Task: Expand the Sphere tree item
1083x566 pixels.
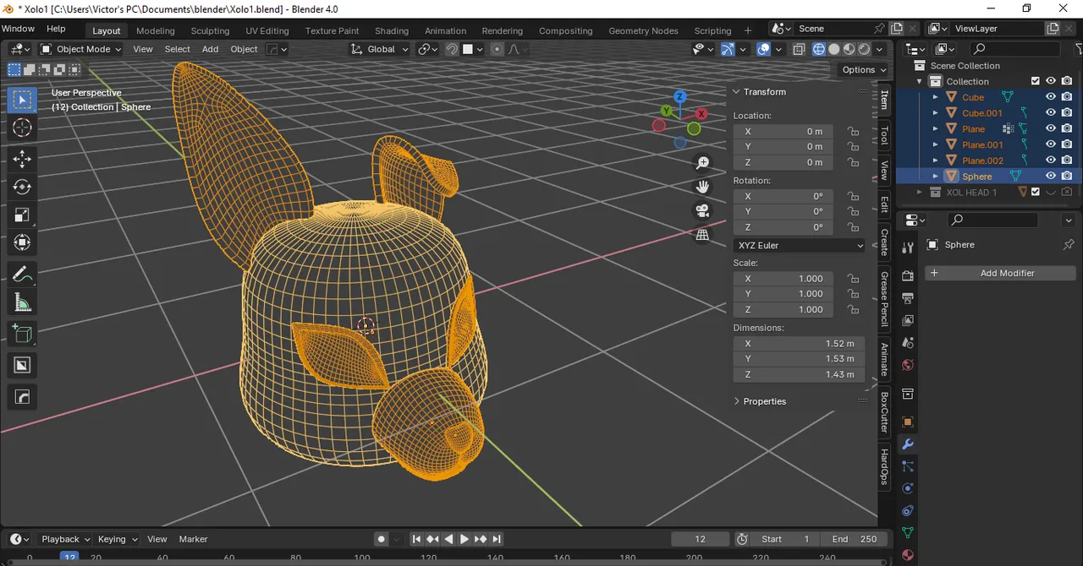Action: click(x=936, y=177)
